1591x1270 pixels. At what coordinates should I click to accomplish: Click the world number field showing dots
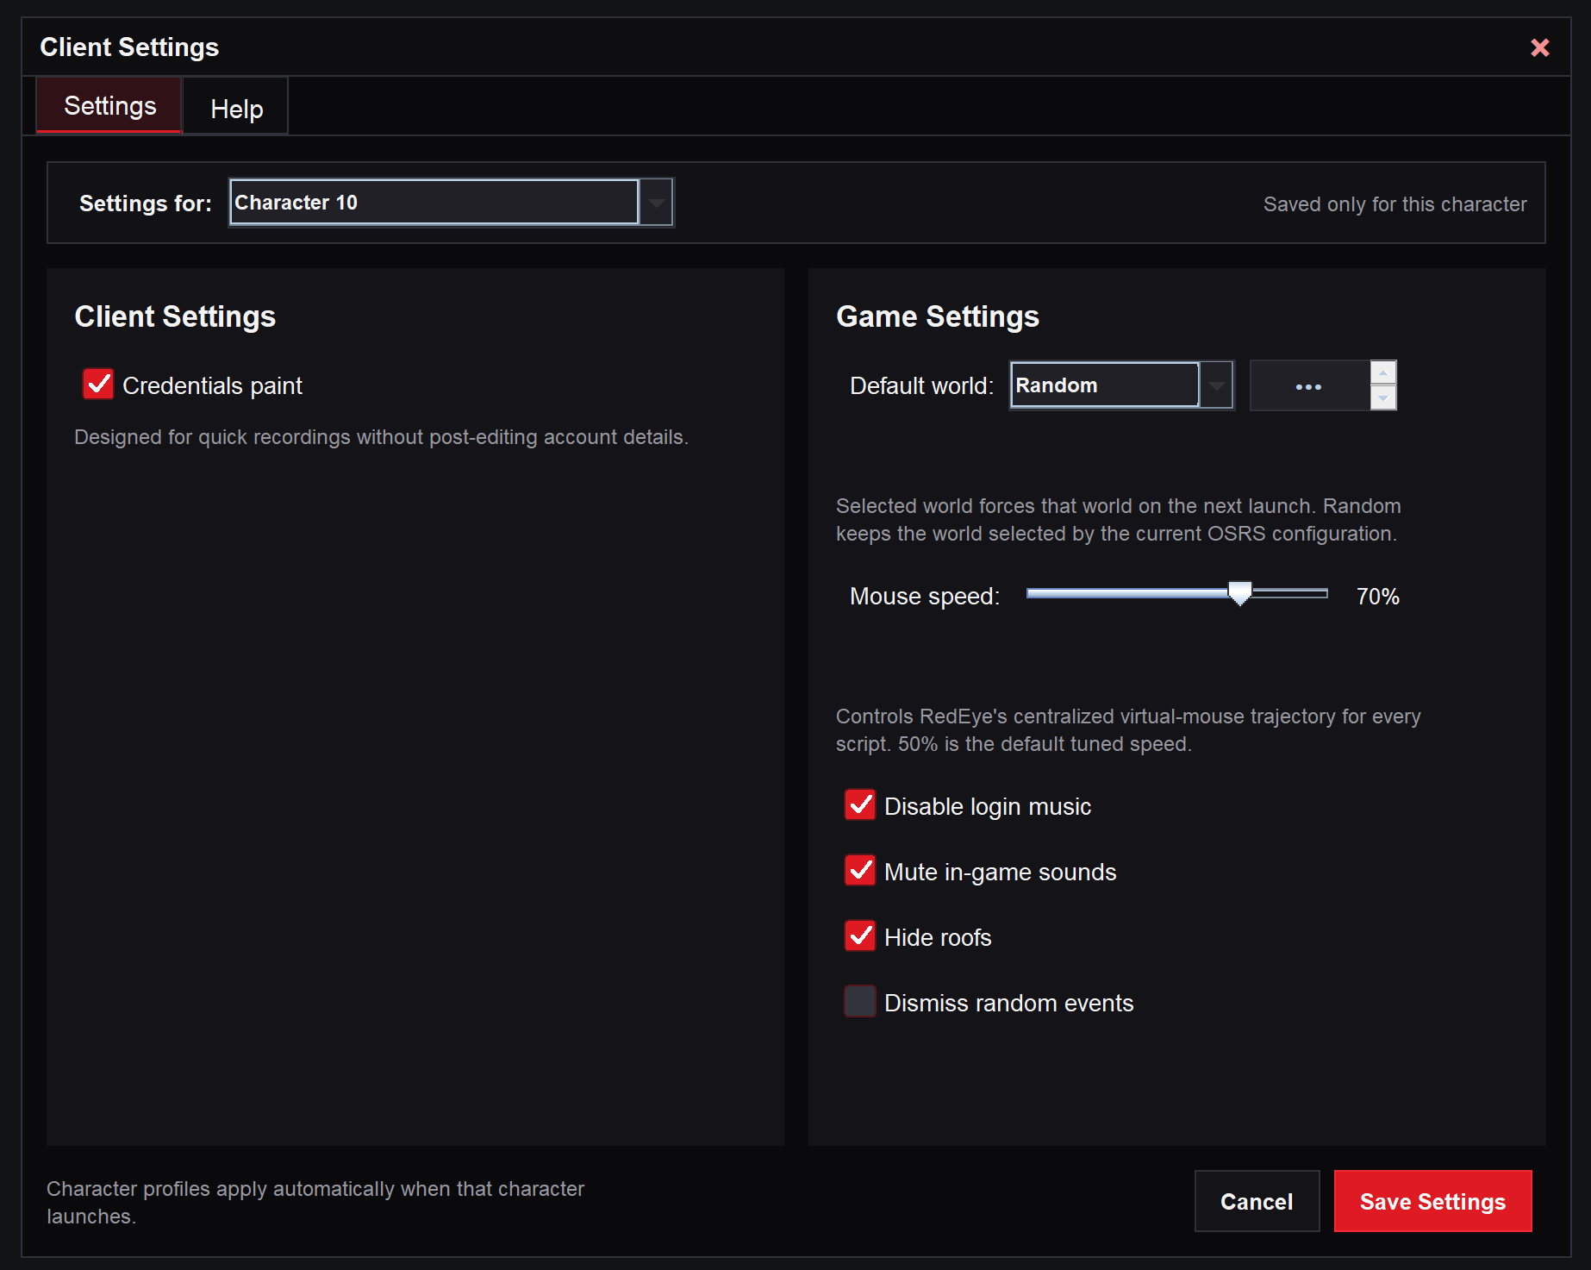[1309, 385]
